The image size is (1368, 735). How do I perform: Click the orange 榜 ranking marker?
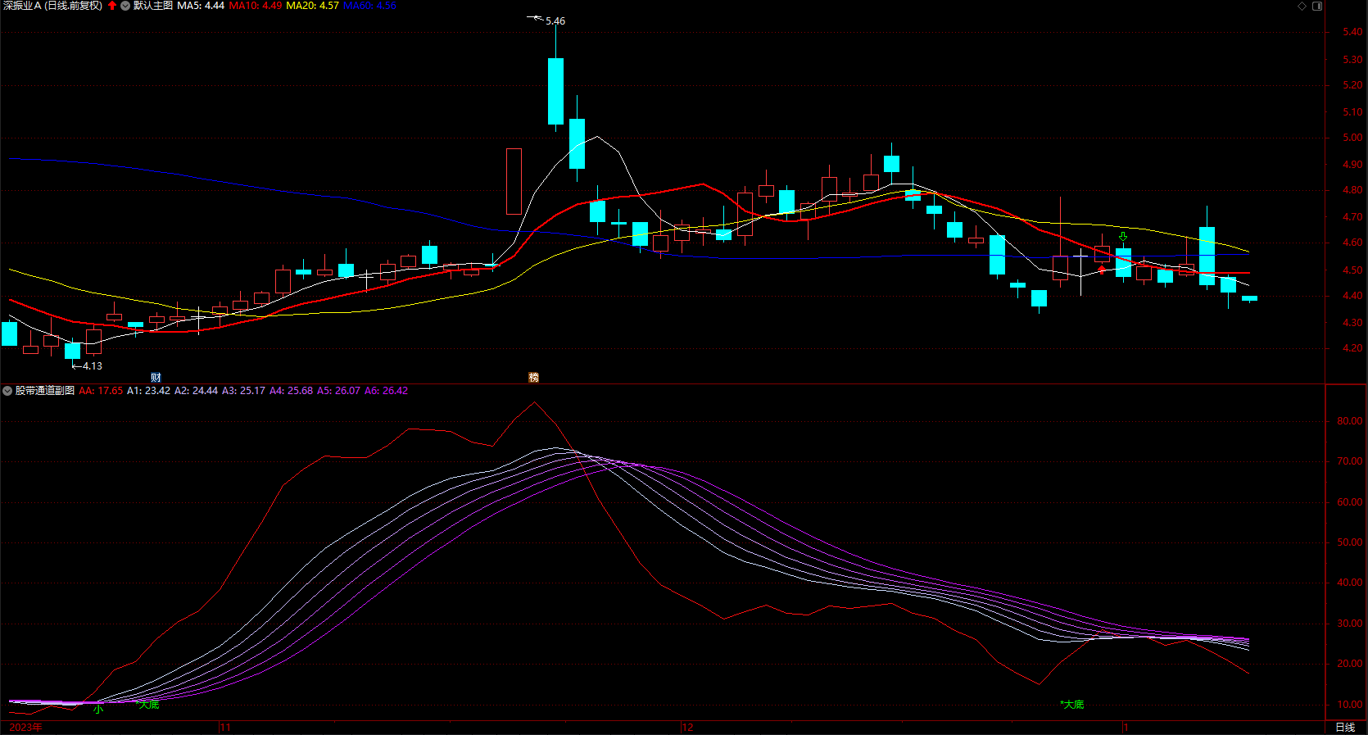[x=534, y=378]
